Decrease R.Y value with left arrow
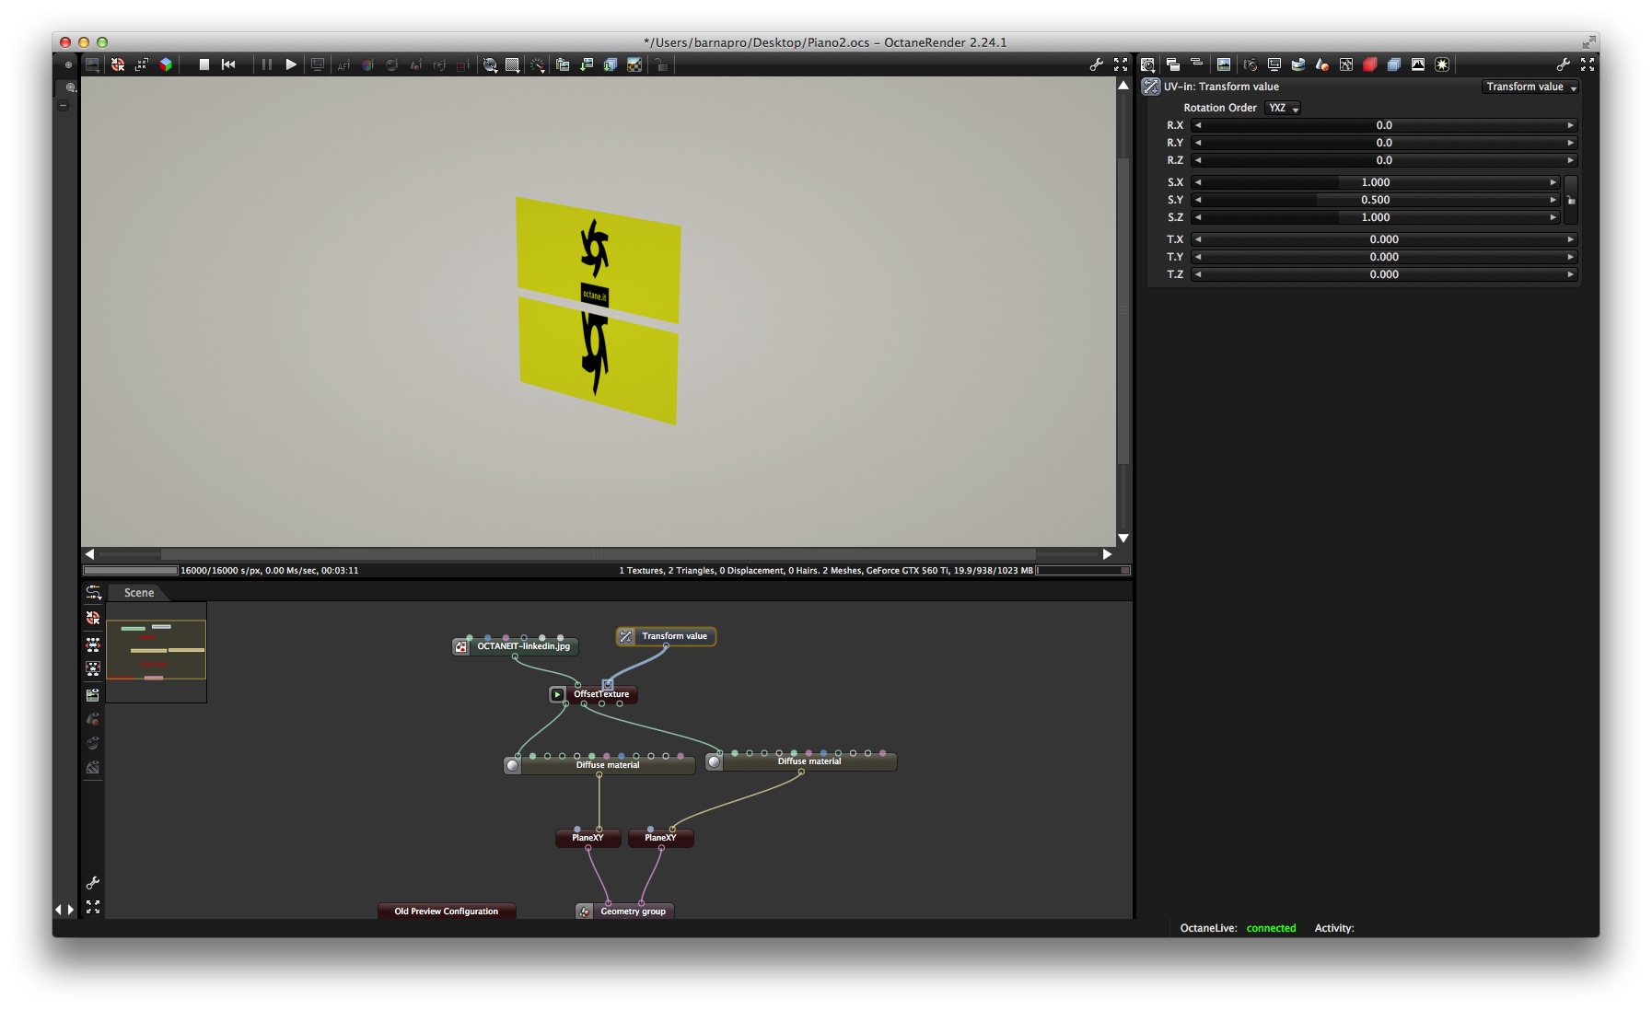 [x=1198, y=143]
